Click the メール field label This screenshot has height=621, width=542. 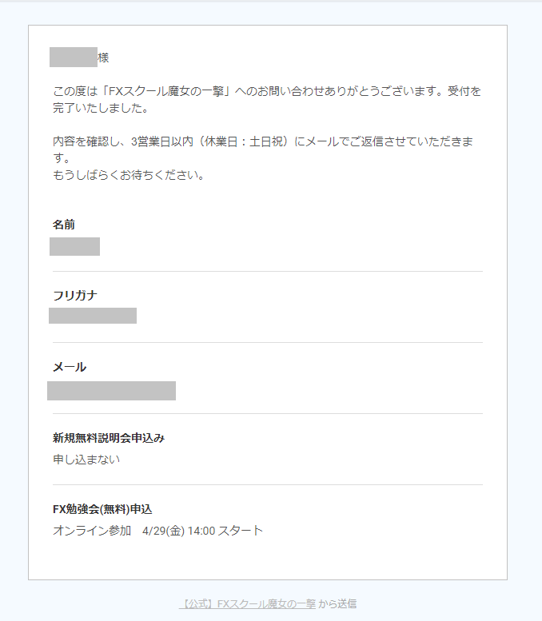[70, 367]
